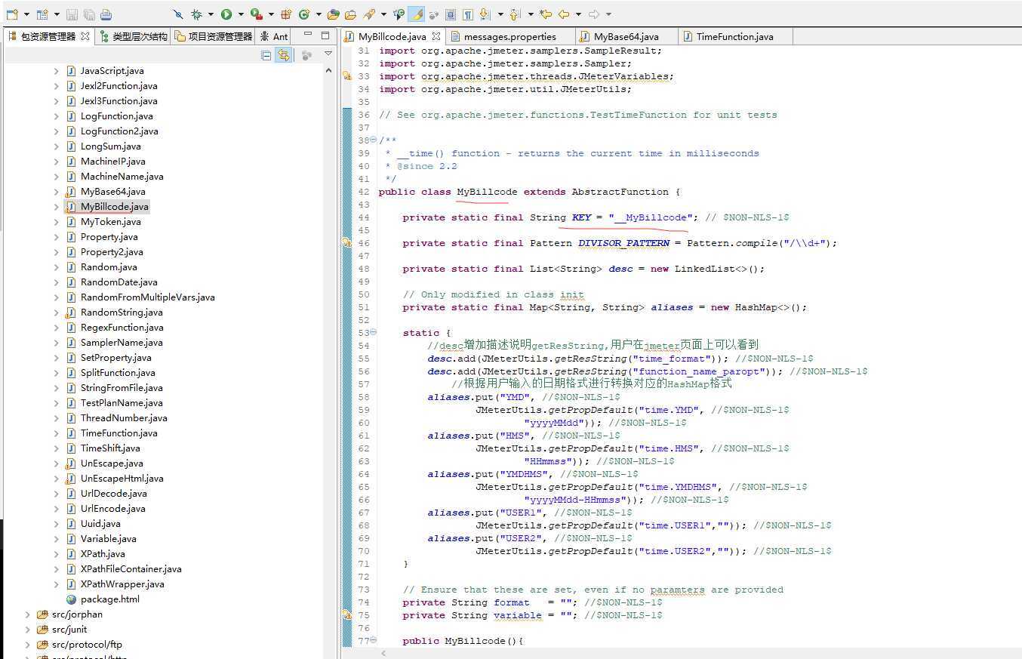The width and height of the screenshot is (1022, 659).
Task: Select RandomString.java in Package Explorer
Action: point(121,313)
